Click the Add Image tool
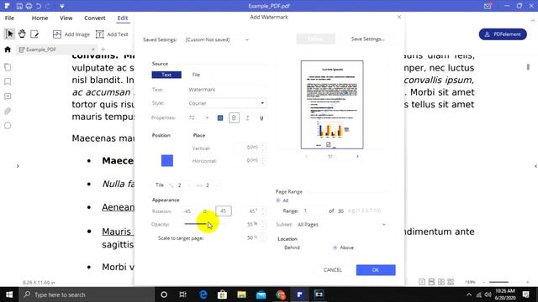The image size is (538, 302). tap(71, 34)
